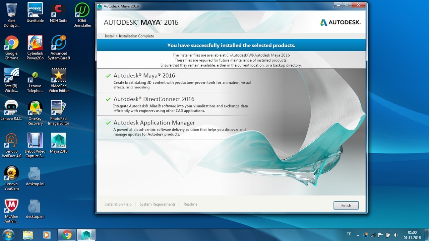Open the volume speaker tray icon

point(396,235)
